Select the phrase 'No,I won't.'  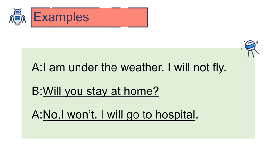click(x=70, y=115)
